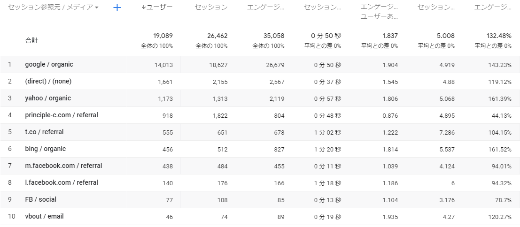The width and height of the screenshot is (520, 227).
Task: Click the descending sort arrow beside ユーザー
Action: [144, 8]
